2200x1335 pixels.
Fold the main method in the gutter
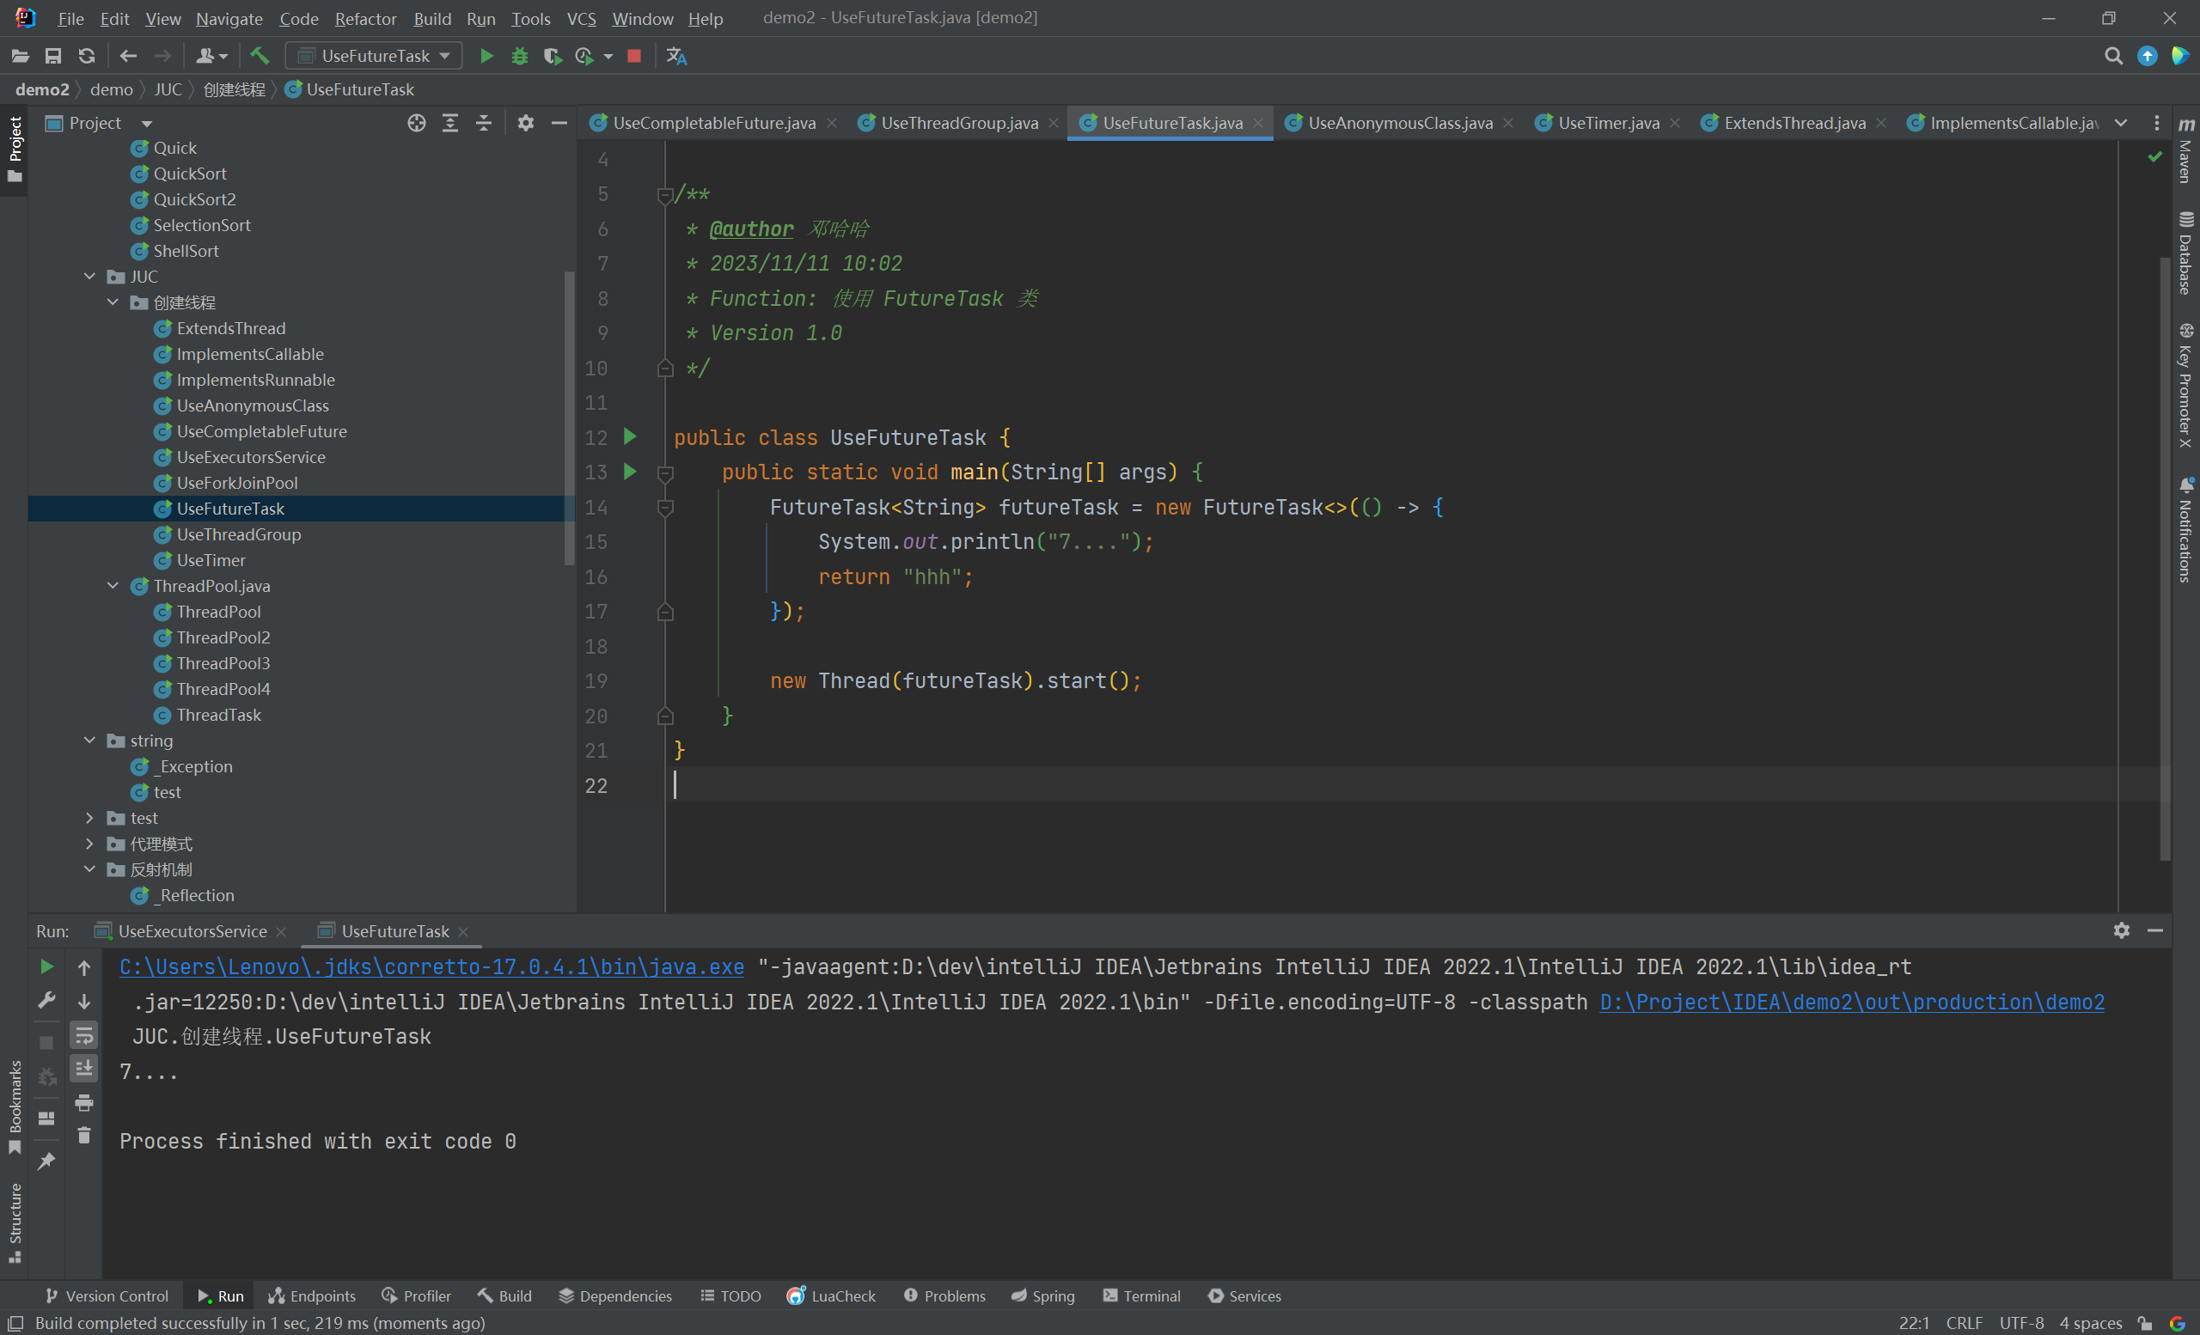coord(665,473)
